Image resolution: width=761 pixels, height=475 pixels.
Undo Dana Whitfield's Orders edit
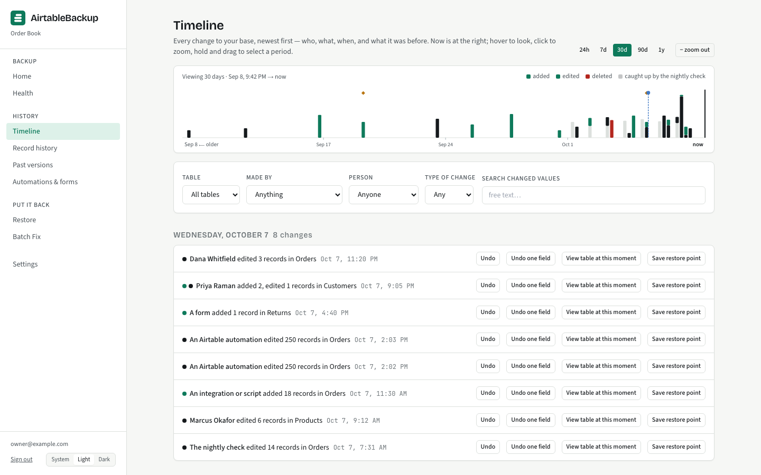coord(488,259)
